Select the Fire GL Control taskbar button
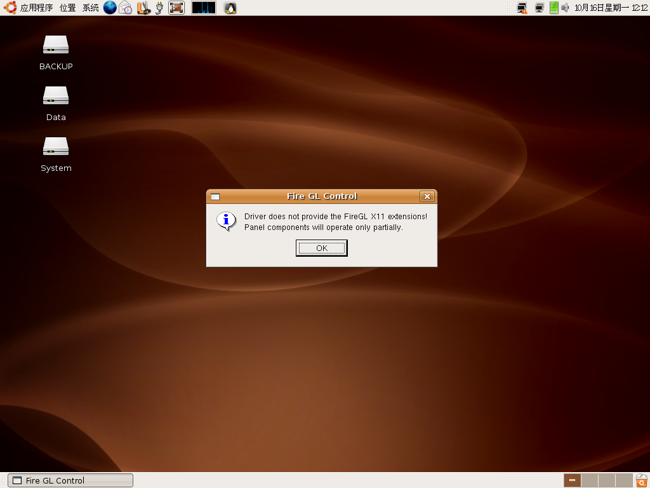 (x=70, y=480)
